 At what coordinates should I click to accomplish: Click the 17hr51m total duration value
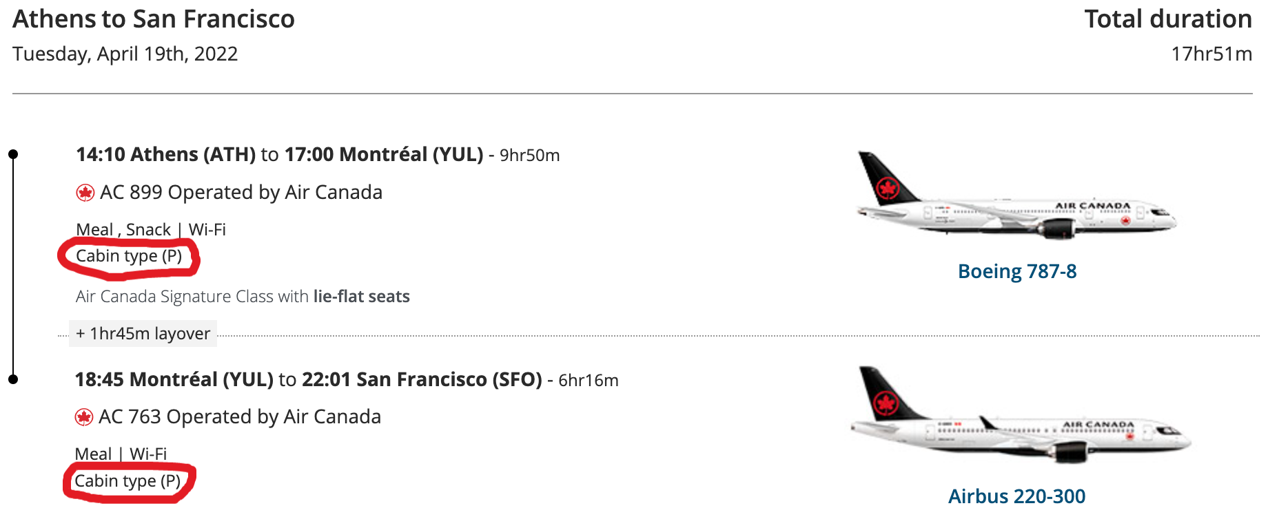pos(1211,54)
